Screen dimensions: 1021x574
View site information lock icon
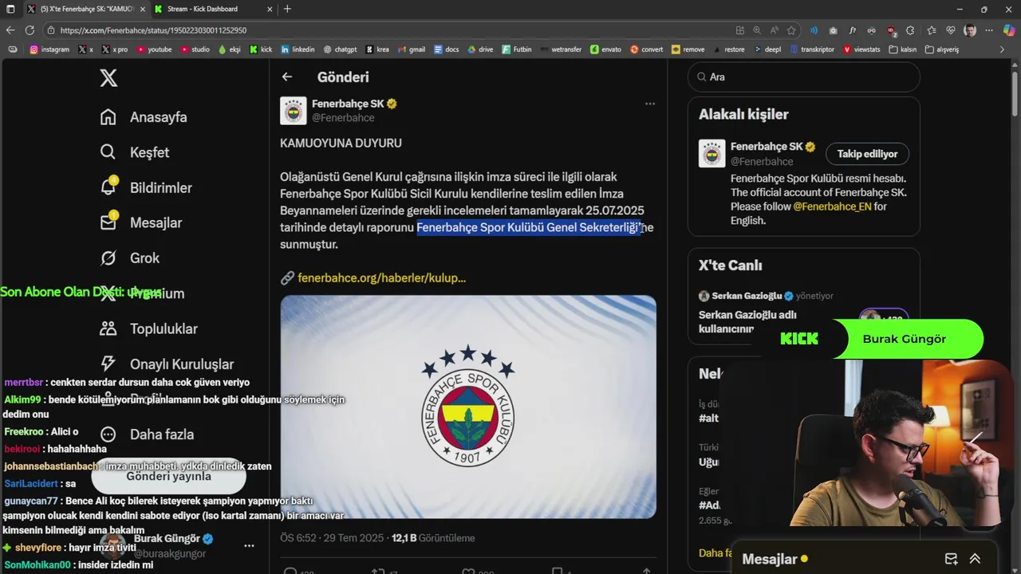tap(51, 30)
